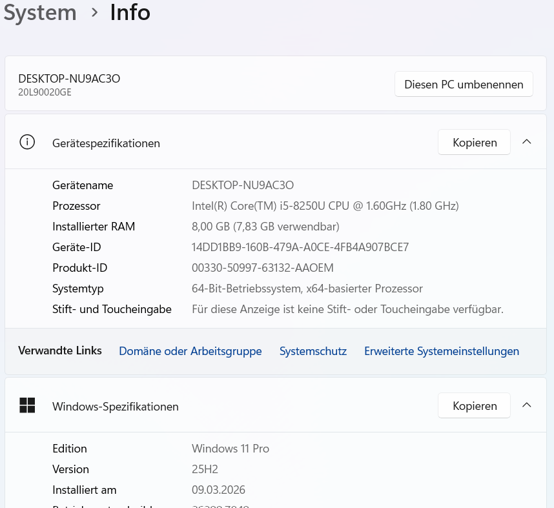Select the Intel Core i5-8250U processor text
Screen dimensions: 554x508
coord(325,206)
